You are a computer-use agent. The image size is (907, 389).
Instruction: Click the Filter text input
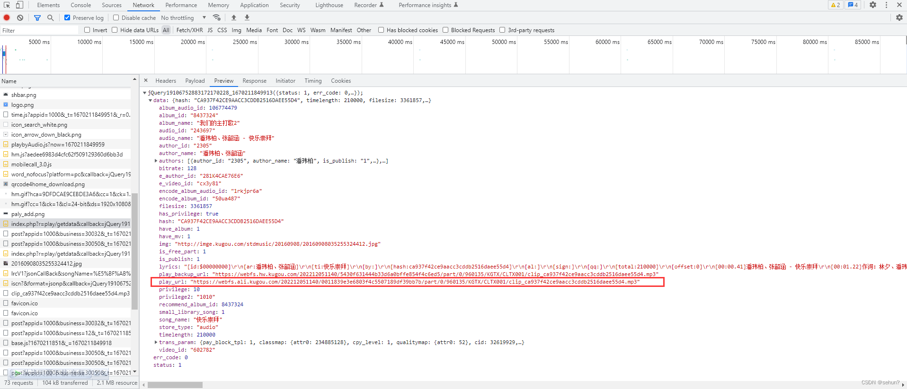40,30
